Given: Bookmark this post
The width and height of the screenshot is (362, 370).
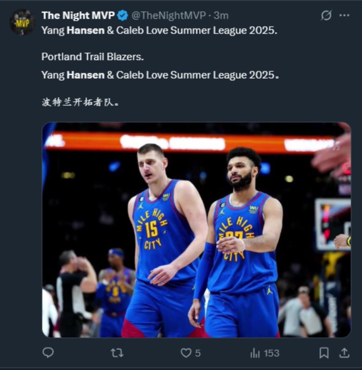Looking at the screenshot, I should (x=324, y=353).
